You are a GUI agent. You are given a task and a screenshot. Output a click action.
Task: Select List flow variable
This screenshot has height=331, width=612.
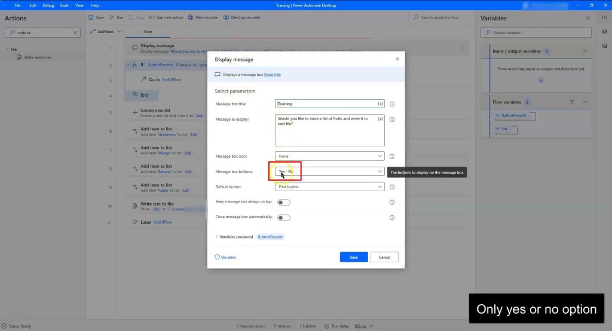click(x=506, y=129)
